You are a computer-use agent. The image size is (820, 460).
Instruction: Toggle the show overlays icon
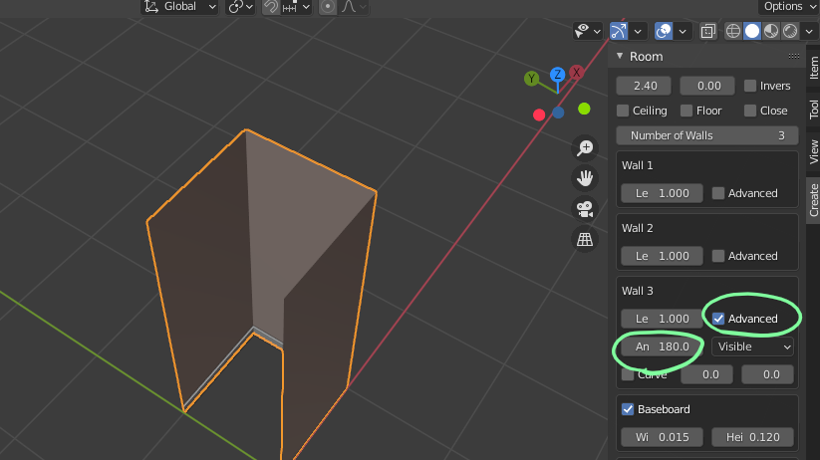point(664,31)
